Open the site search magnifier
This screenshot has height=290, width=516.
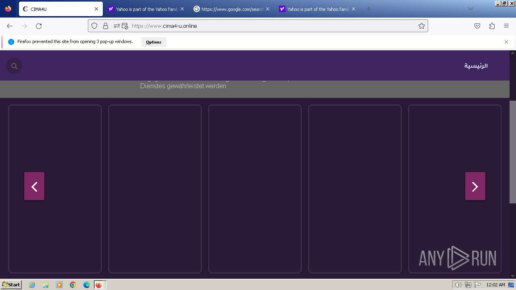pyautogui.click(x=14, y=66)
